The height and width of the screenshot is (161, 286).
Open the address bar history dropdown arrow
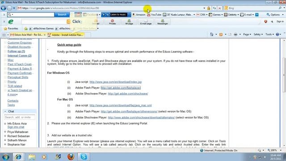[204, 8]
